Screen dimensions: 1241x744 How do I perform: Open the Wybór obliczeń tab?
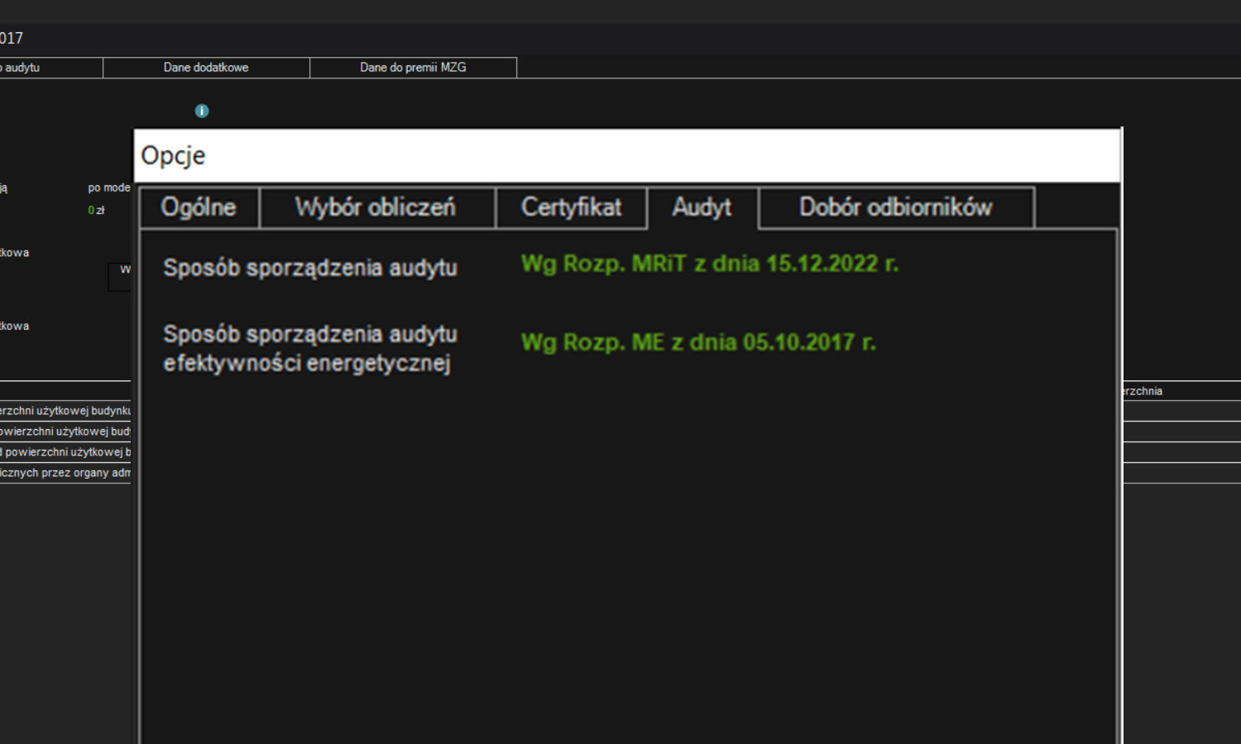(x=377, y=207)
